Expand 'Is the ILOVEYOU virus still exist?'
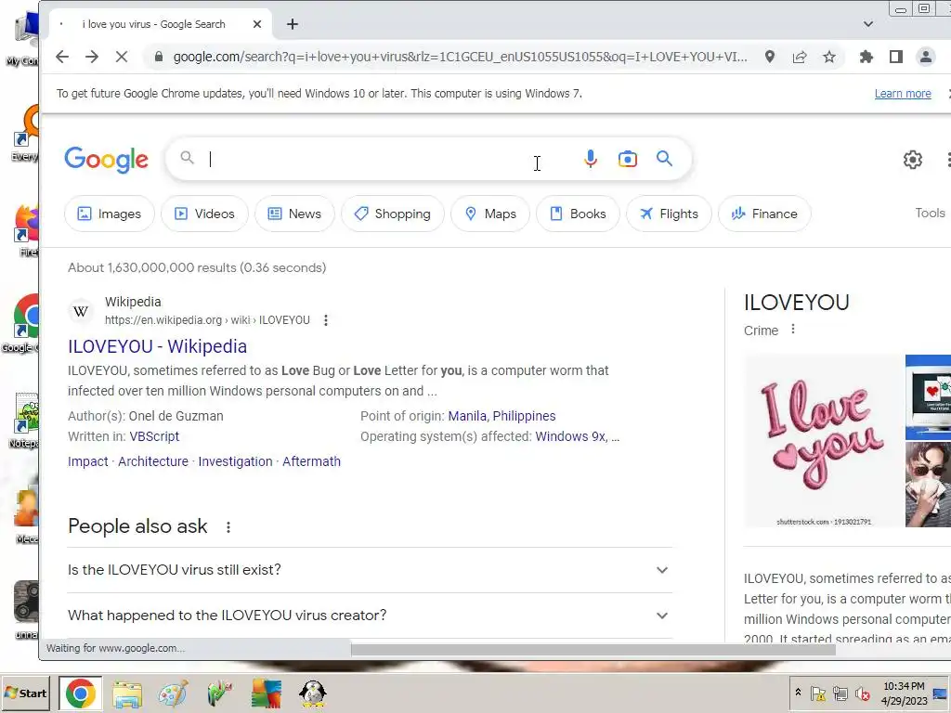The width and height of the screenshot is (951, 713). (370, 570)
